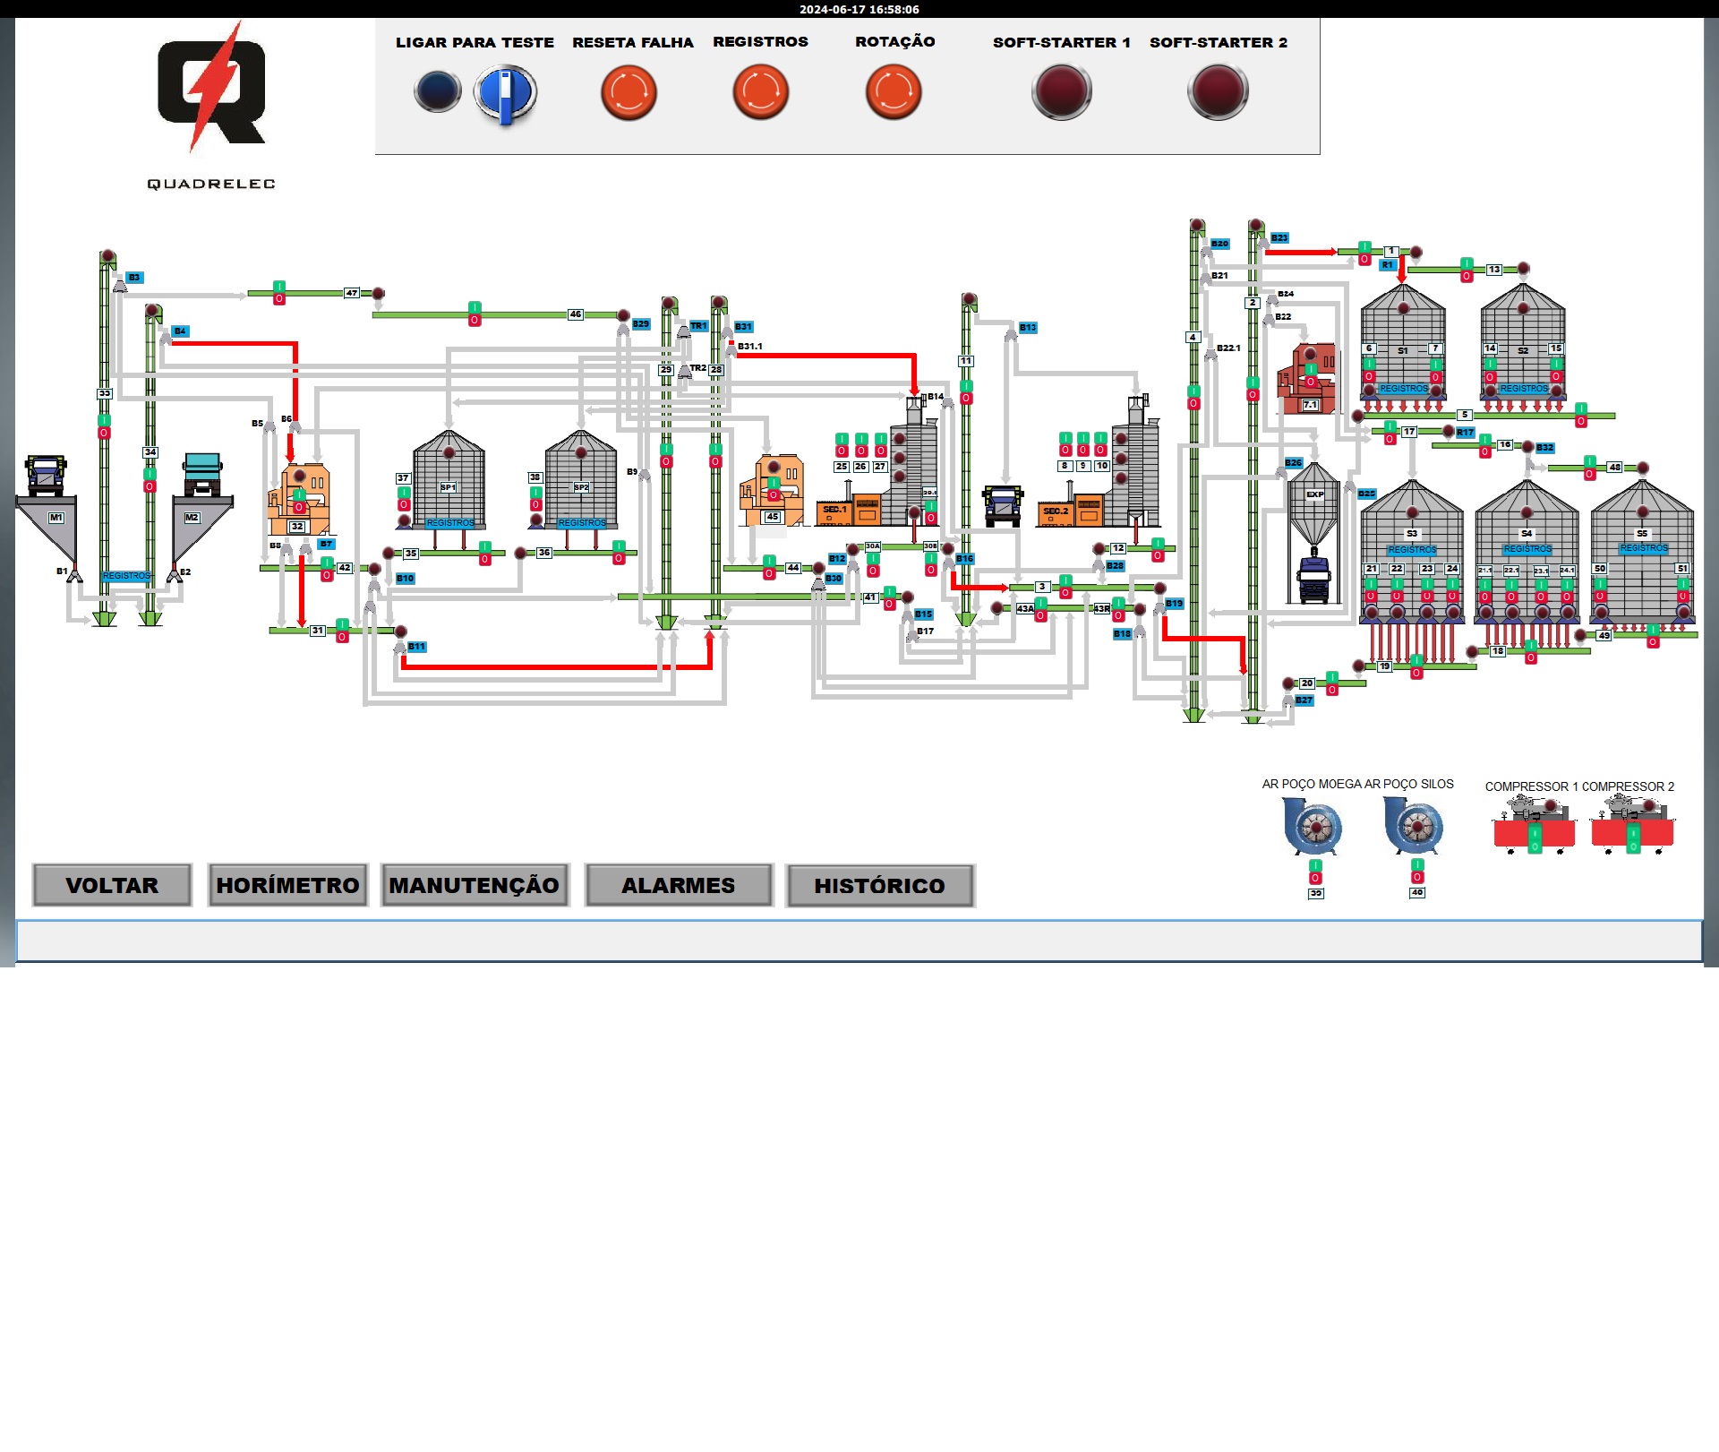This screenshot has width=1719, height=1452.
Task: Click the truck above hopper M1
Action: coord(46,475)
